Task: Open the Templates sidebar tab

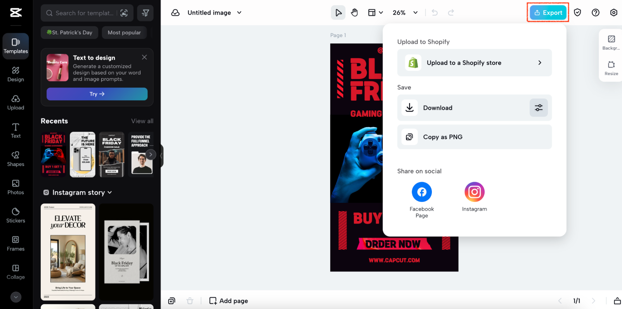Action: coord(16,46)
